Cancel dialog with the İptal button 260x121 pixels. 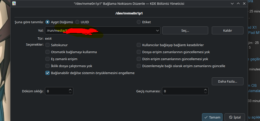(x=235, y=117)
